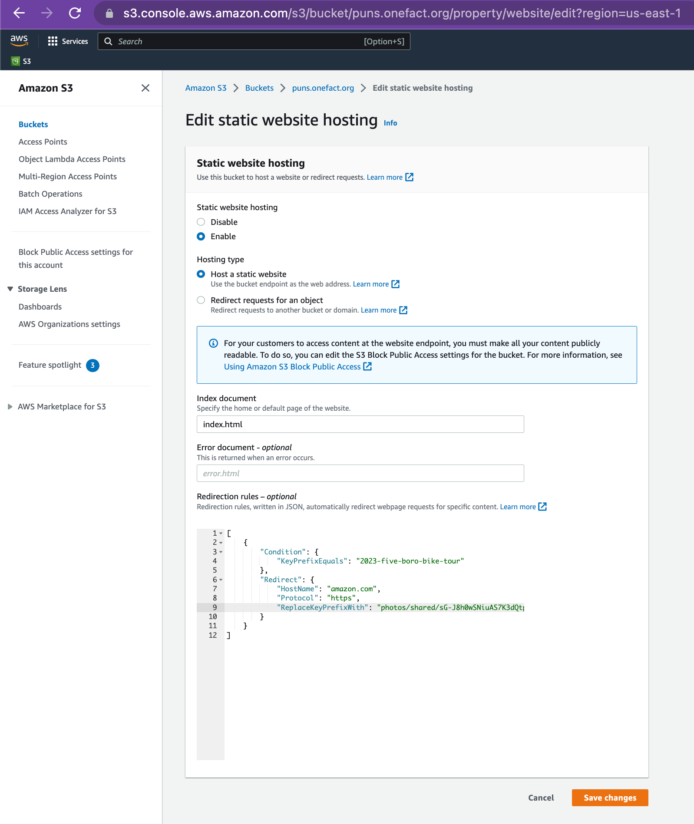Expand AWS Marketplace for S3 section
Screen dimensions: 694x824
tap(10, 407)
